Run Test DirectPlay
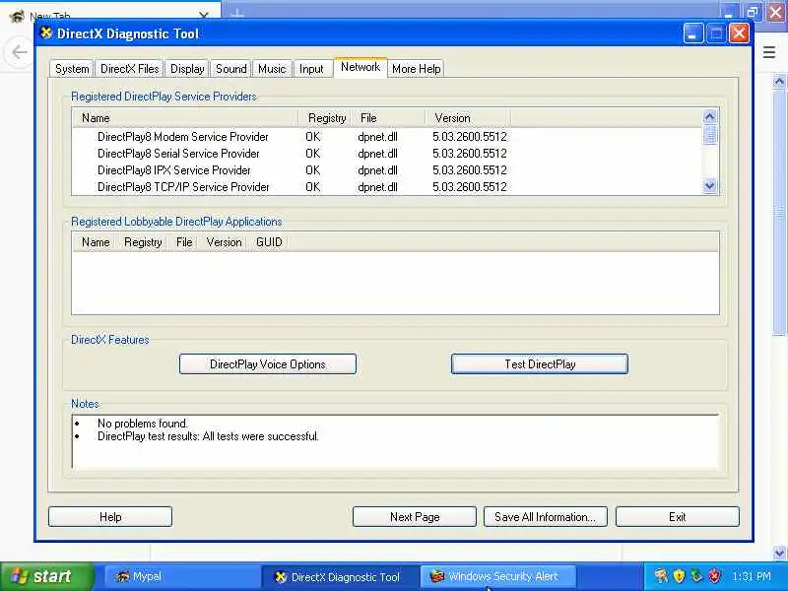 [x=540, y=364]
